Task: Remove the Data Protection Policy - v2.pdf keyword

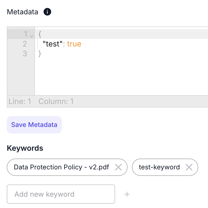Action: [x=118, y=167]
